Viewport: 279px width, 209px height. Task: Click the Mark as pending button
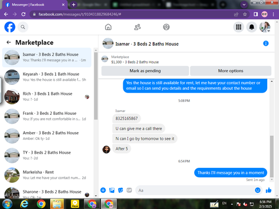[x=145, y=71]
